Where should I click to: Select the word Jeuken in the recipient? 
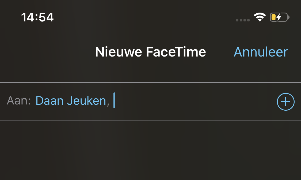click(x=87, y=101)
